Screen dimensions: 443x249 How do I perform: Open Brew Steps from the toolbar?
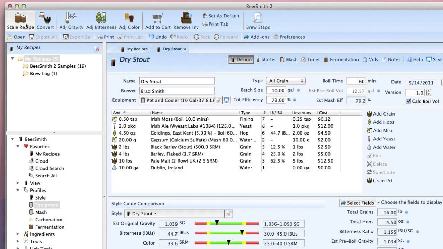pos(258,21)
